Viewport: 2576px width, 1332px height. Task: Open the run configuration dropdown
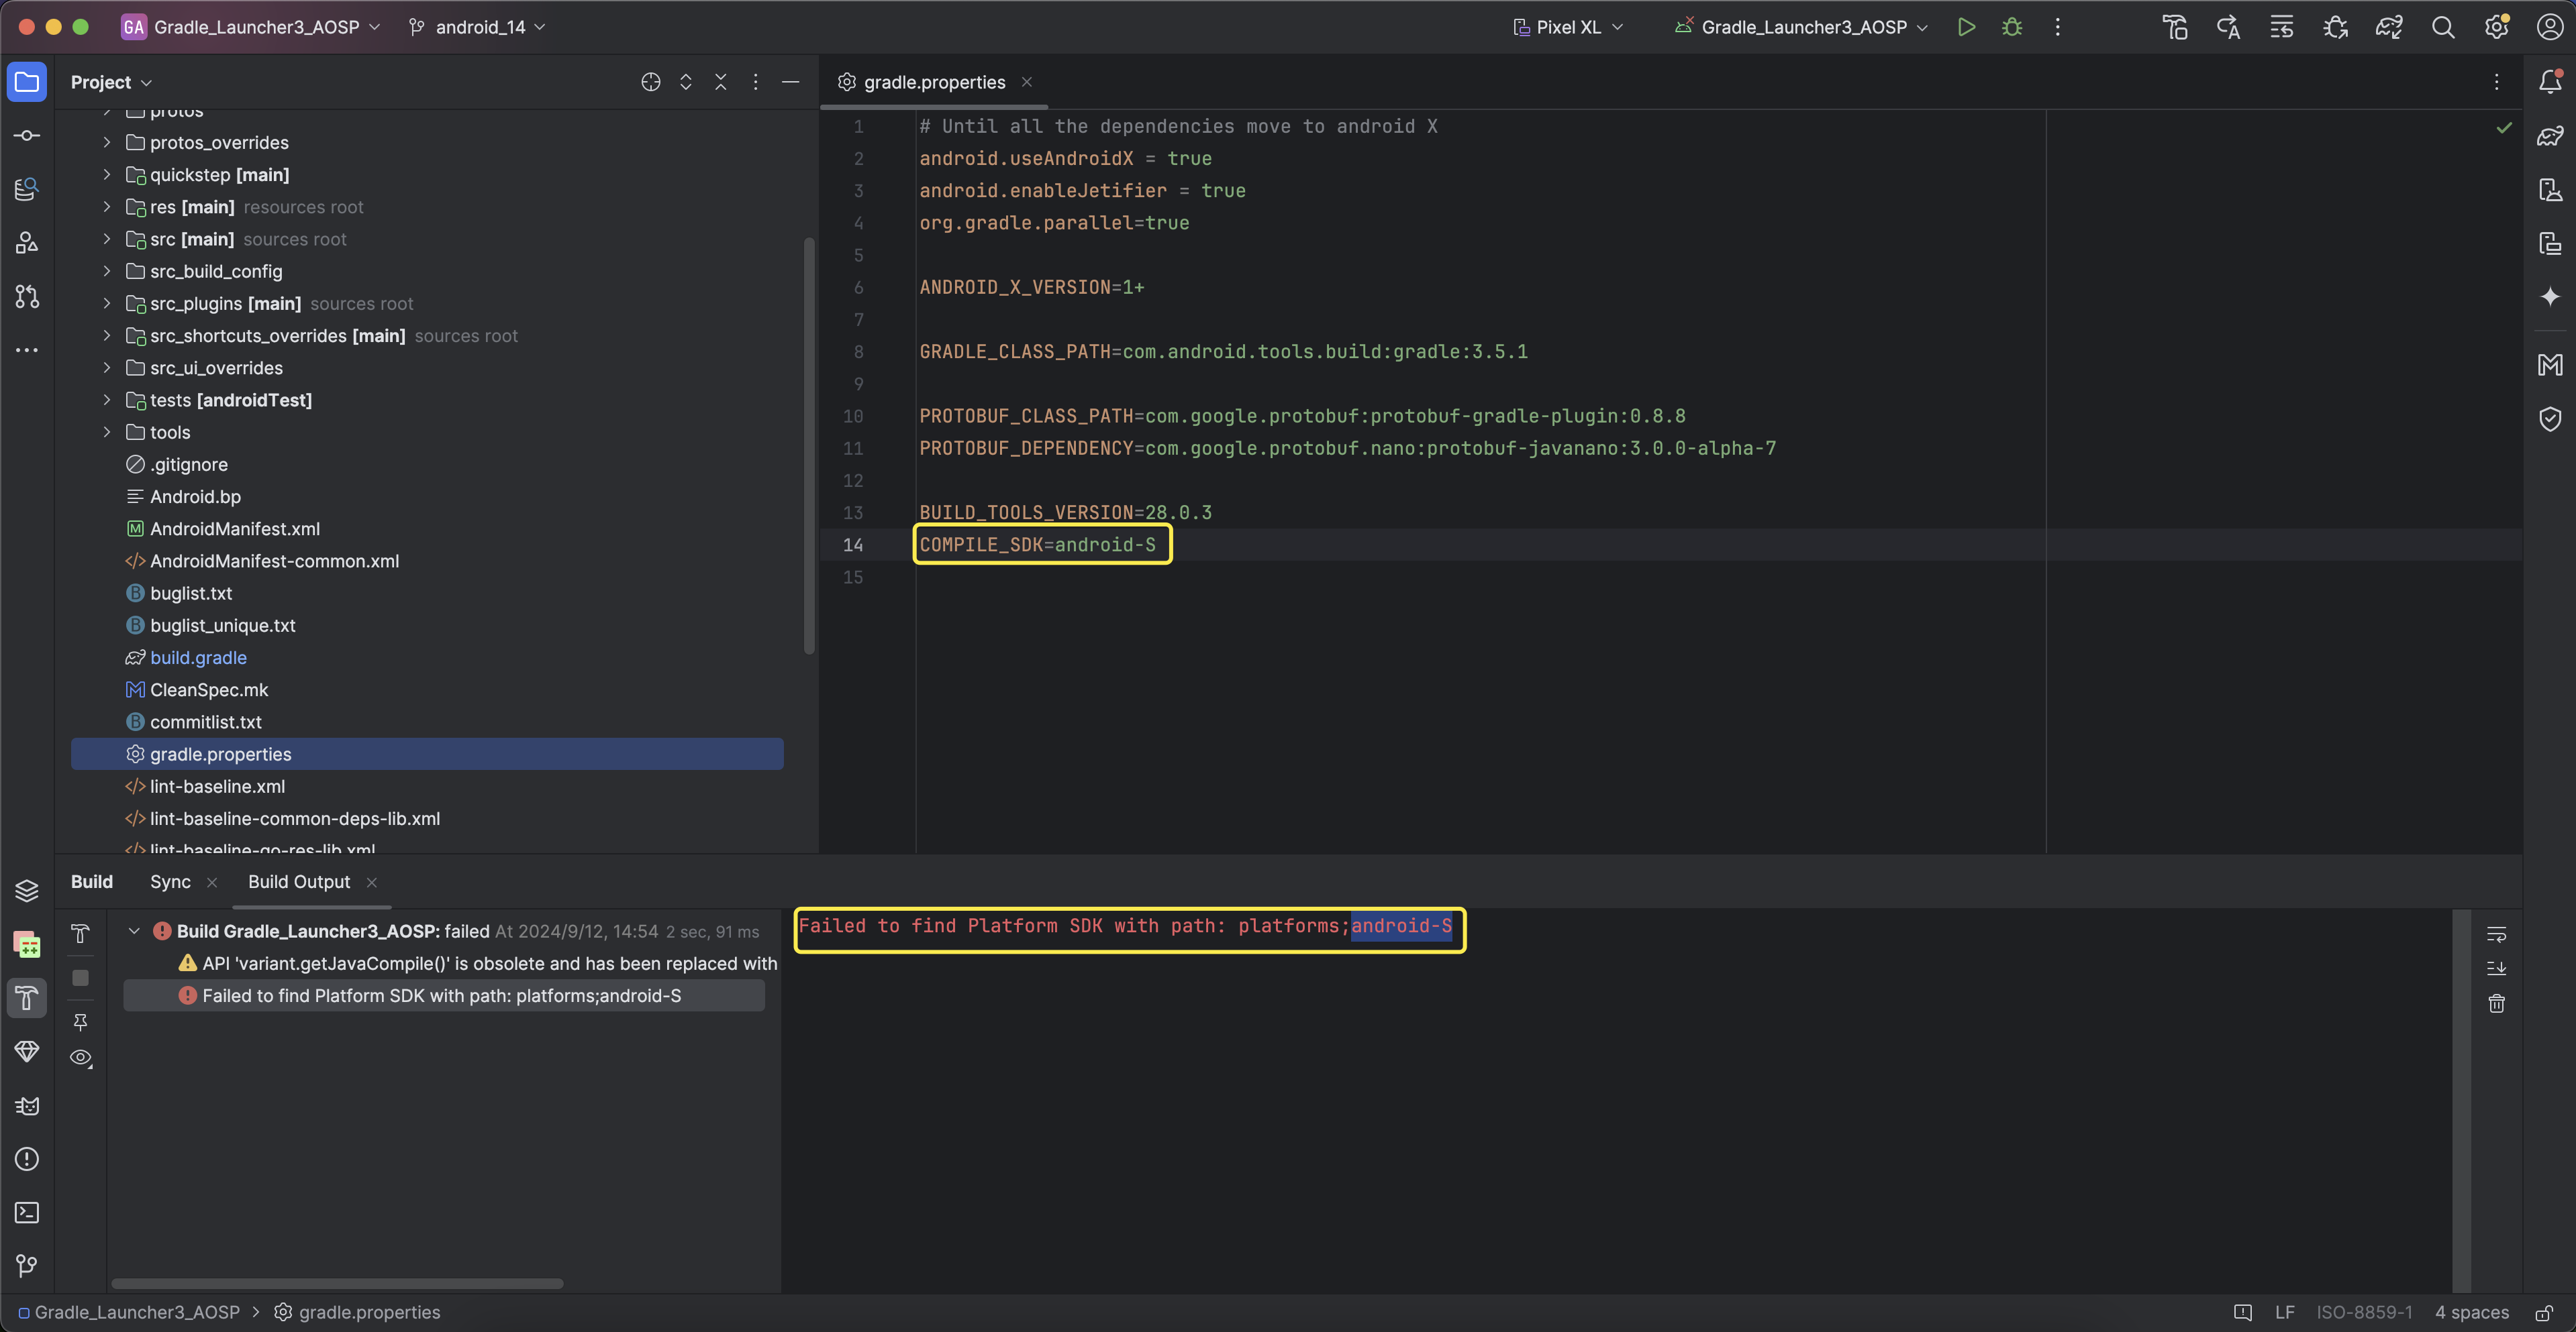(1801, 27)
